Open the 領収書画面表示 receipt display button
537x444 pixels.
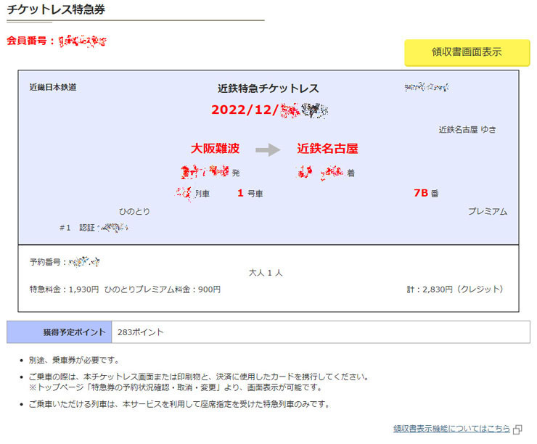(x=467, y=52)
